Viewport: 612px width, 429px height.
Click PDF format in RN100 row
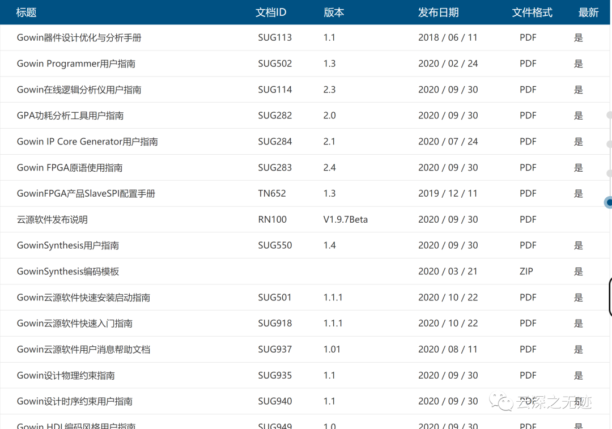(x=528, y=219)
